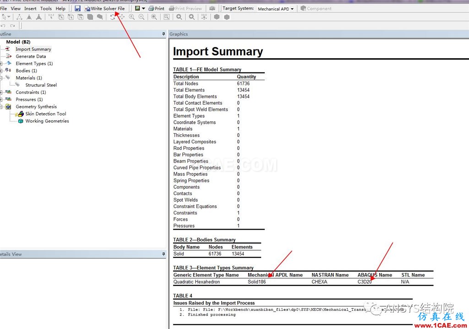Select the first node selection triangle tool

19,17
